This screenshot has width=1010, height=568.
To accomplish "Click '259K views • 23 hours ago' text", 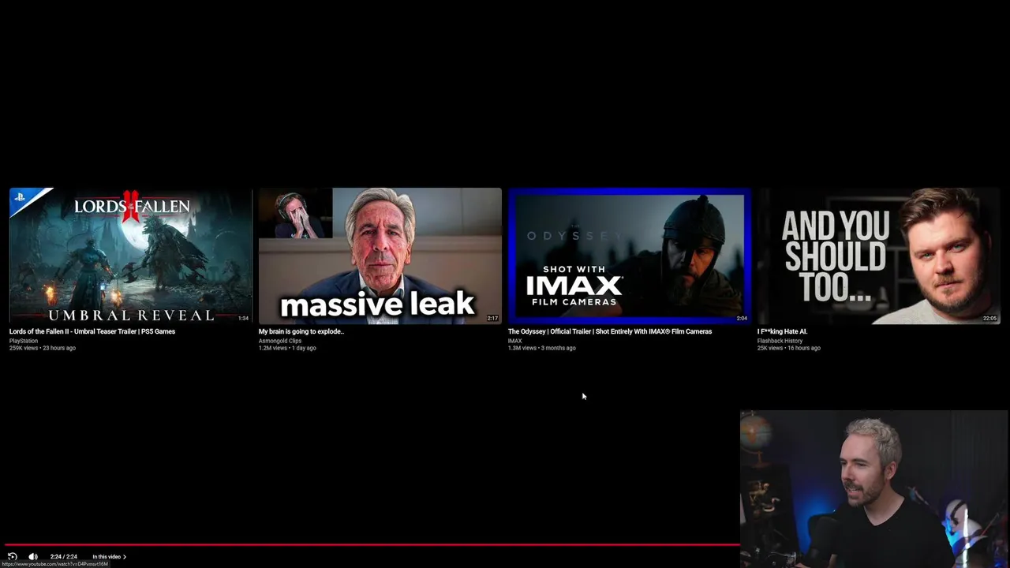I will click(x=43, y=348).
